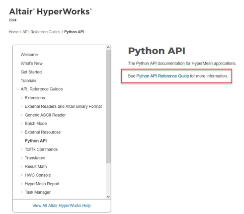Expand the Tcl/Tk Commands chevron
The width and height of the screenshot is (244, 214).
pyautogui.click(x=21, y=149)
